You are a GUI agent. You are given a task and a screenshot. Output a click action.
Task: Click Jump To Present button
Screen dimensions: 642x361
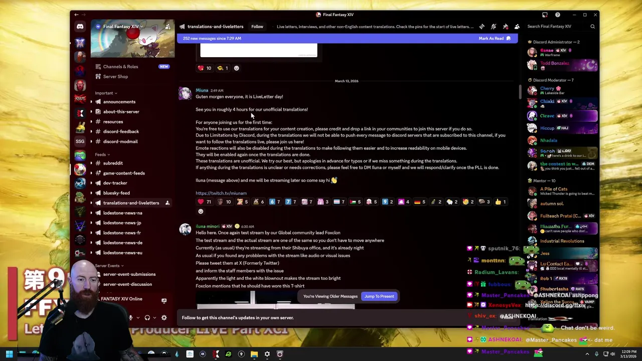tap(379, 296)
